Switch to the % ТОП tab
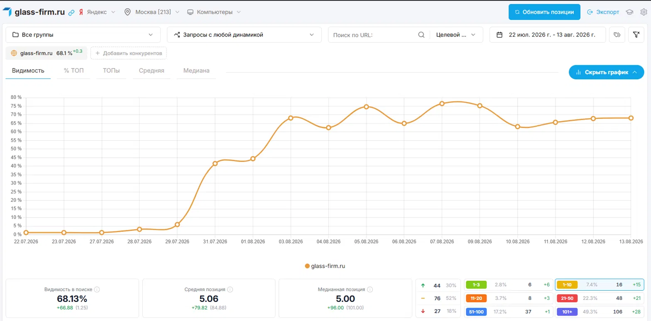Viewport: 651px width, 321px height. (73, 71)
